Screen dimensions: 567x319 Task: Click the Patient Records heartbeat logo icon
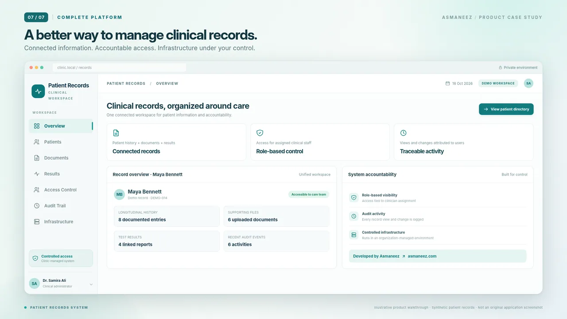click(38, 91)
